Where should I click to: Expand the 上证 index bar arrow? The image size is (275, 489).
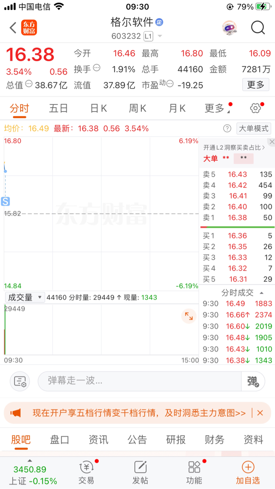30,461
